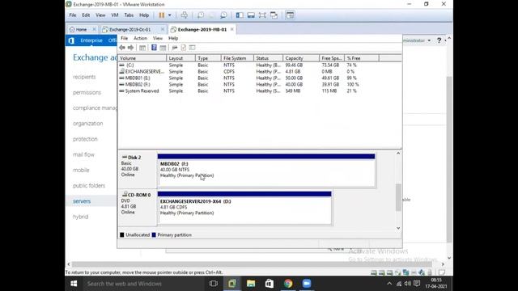Sort by the Capacity column header
The height and width of the screenshot is (291, 518).
301,58
